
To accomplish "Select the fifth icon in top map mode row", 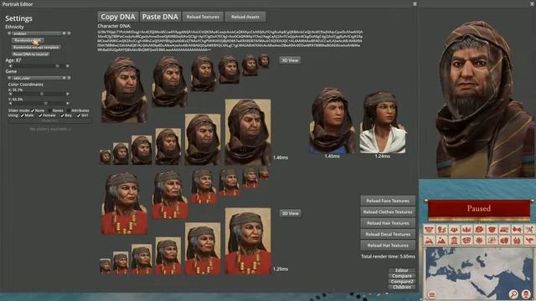I will 479,229.
